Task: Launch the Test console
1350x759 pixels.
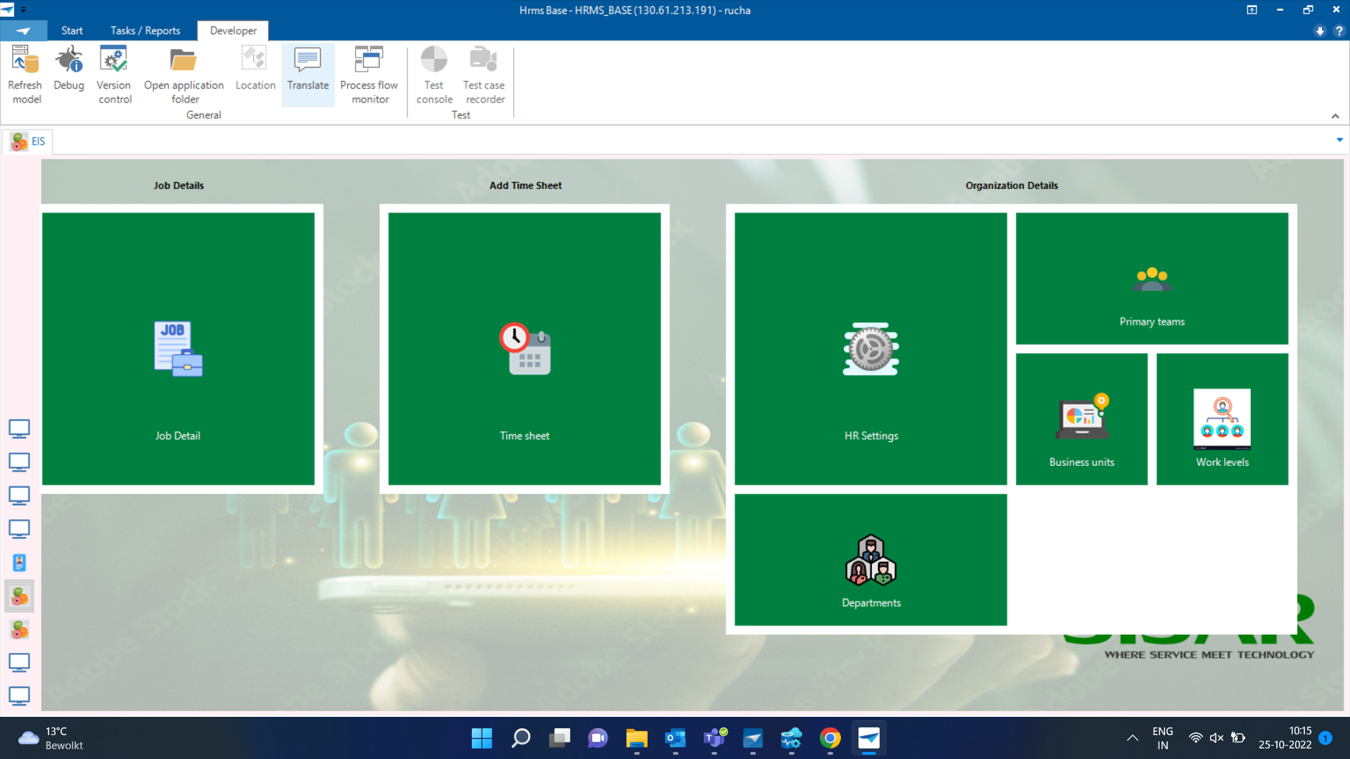Action: point(434,75)
